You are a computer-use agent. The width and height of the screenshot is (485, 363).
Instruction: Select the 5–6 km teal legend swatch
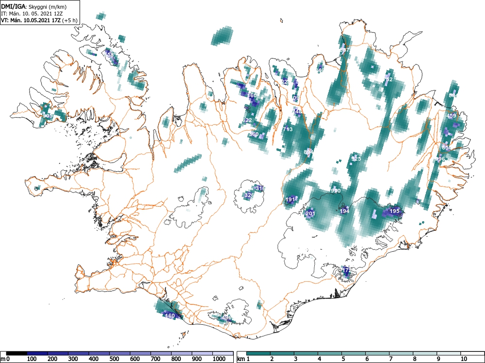(353, 353)
